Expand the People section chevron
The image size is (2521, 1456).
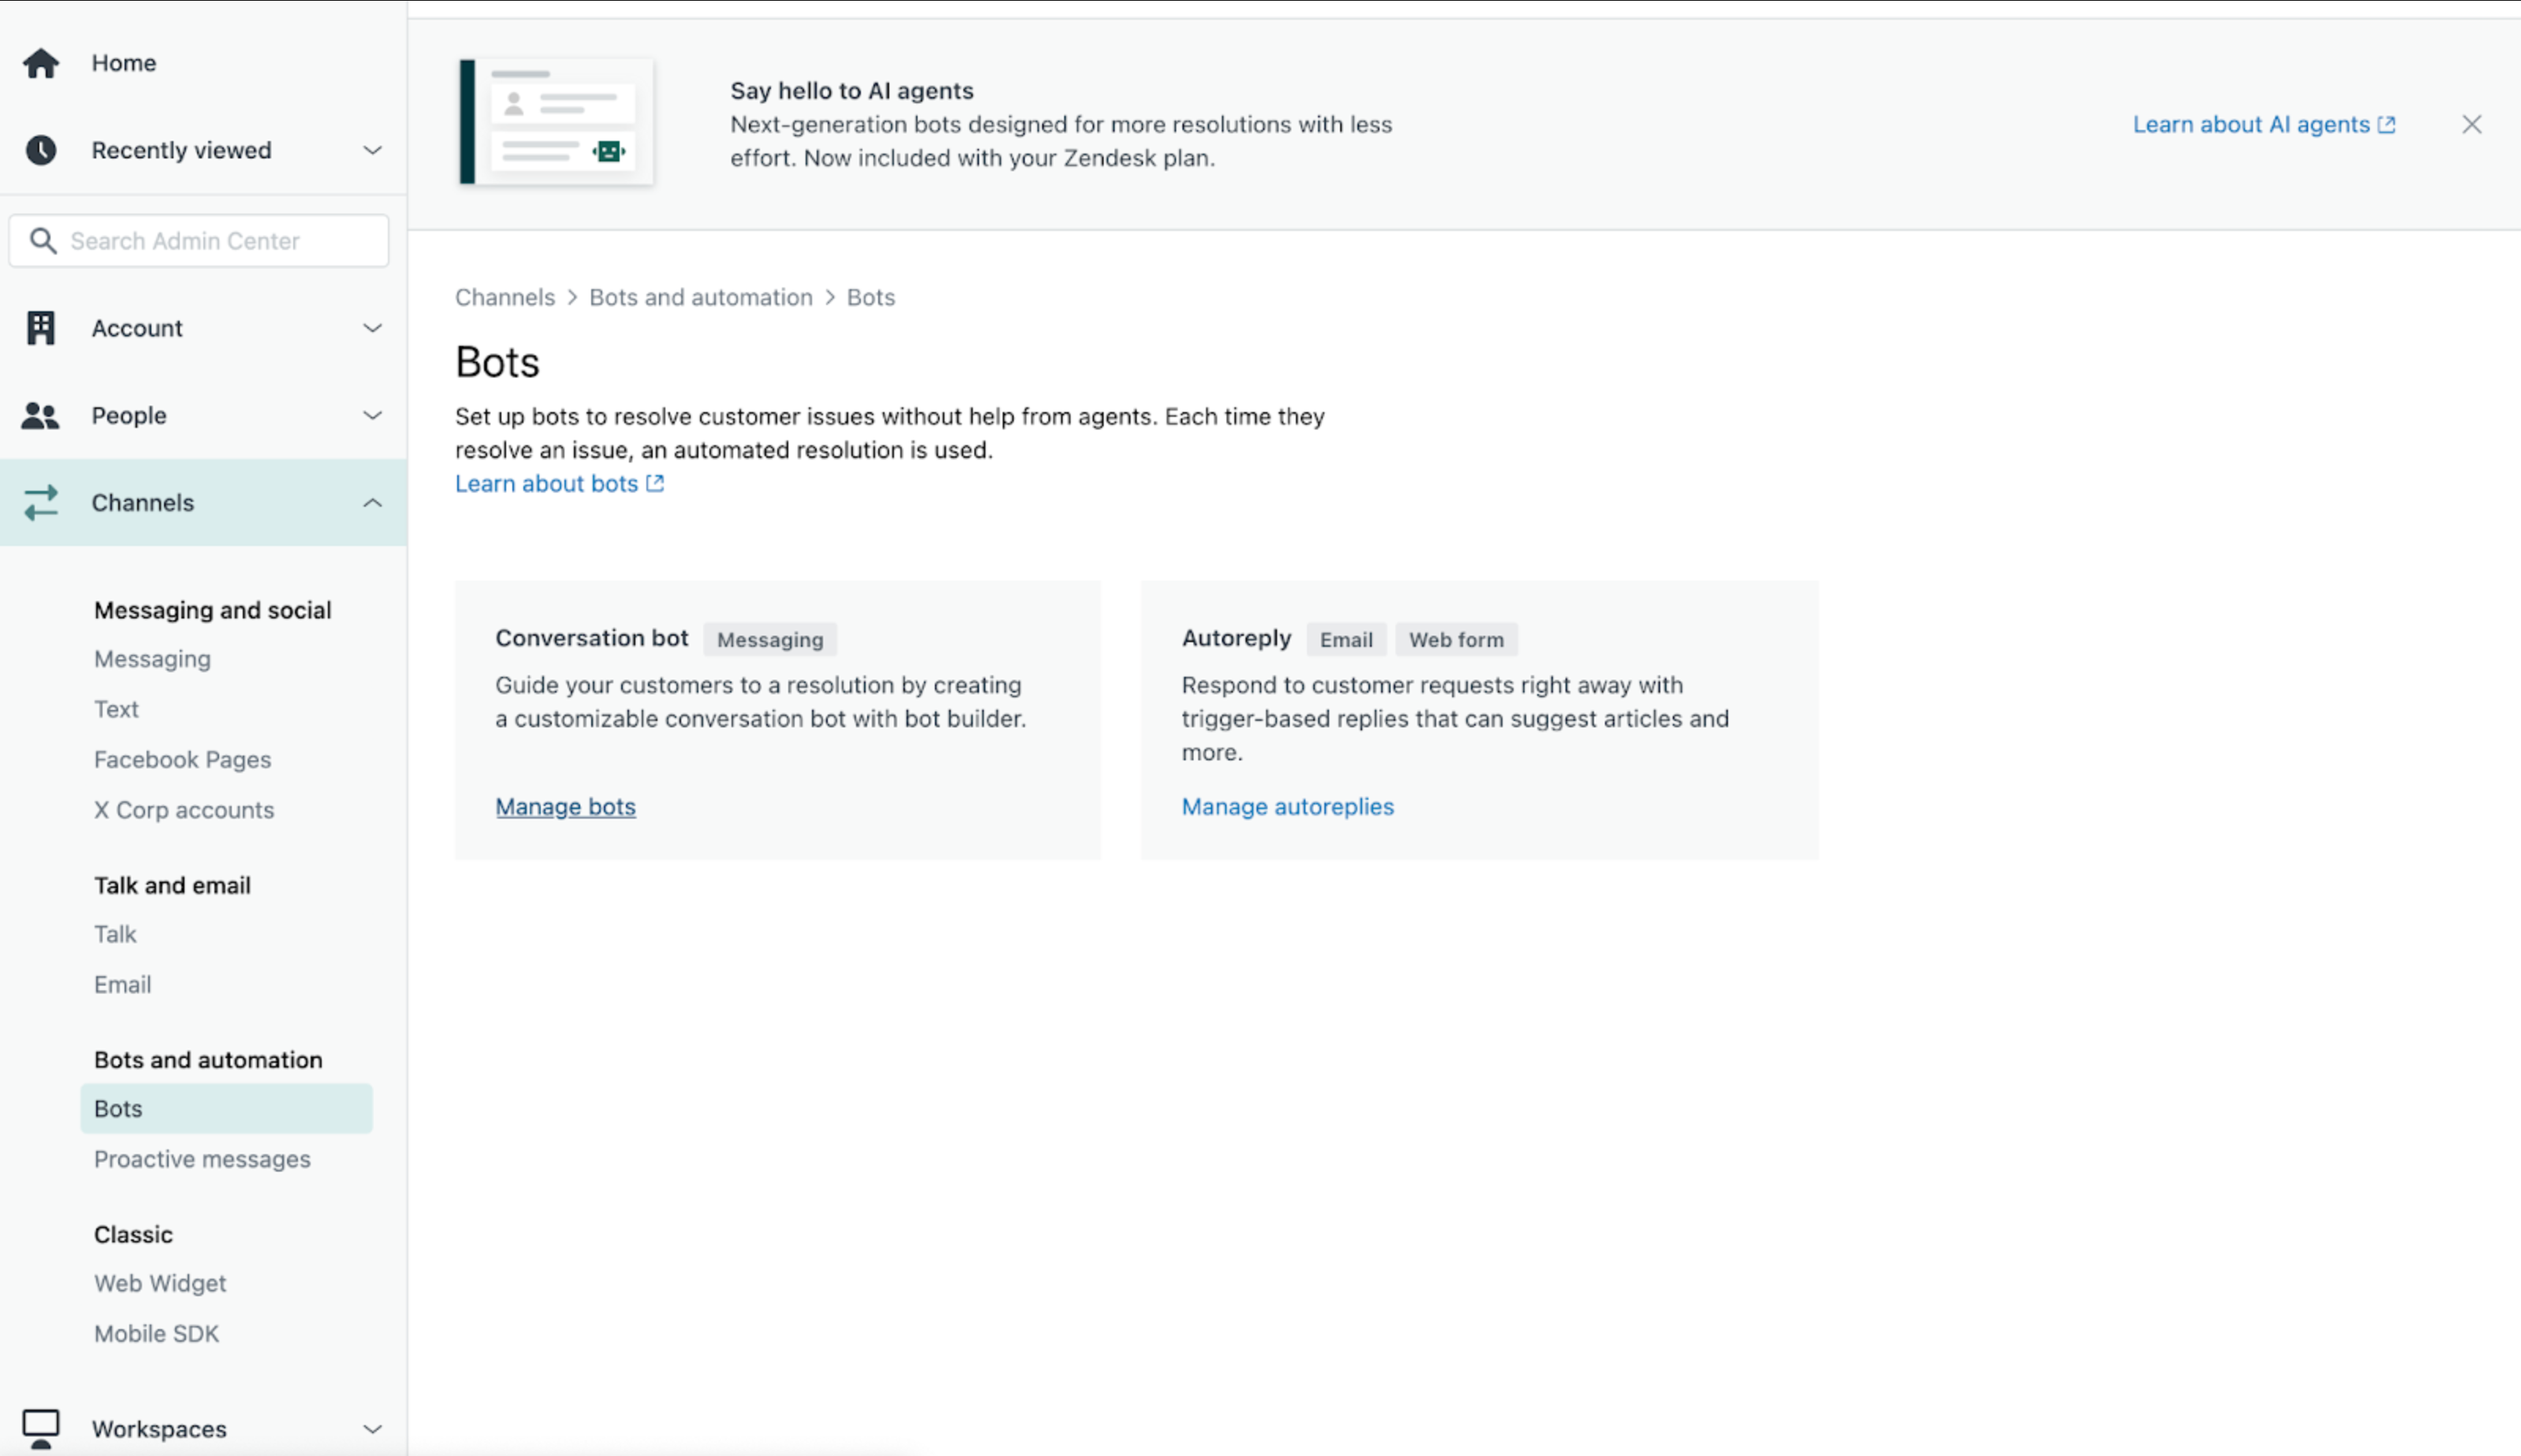(x=372, y=415)
